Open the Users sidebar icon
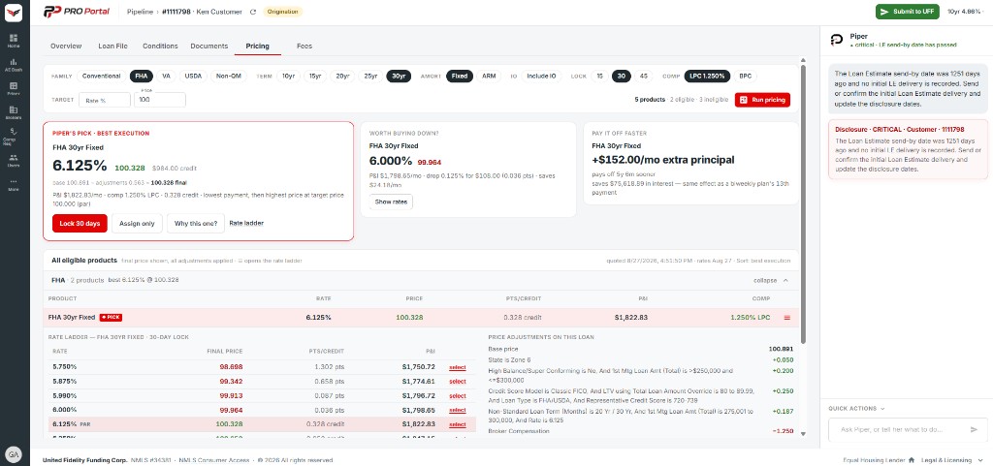Screen dimensions: 993x466 tap(14, 160)
